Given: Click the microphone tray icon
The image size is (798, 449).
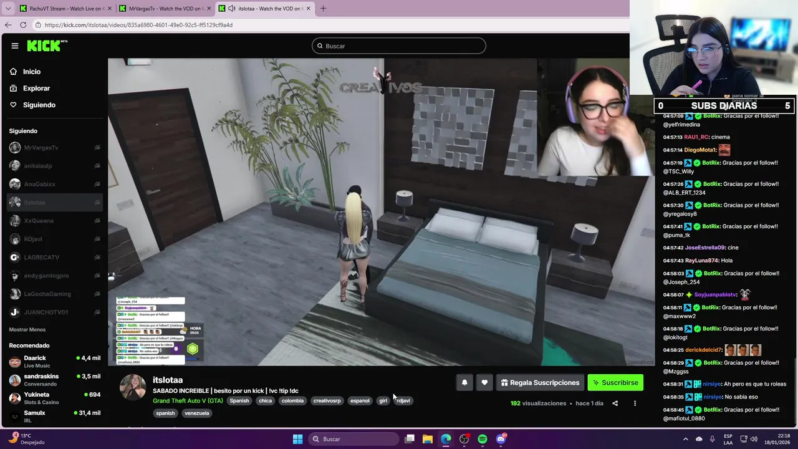Looking at the screenshot, I should point(712,439).
